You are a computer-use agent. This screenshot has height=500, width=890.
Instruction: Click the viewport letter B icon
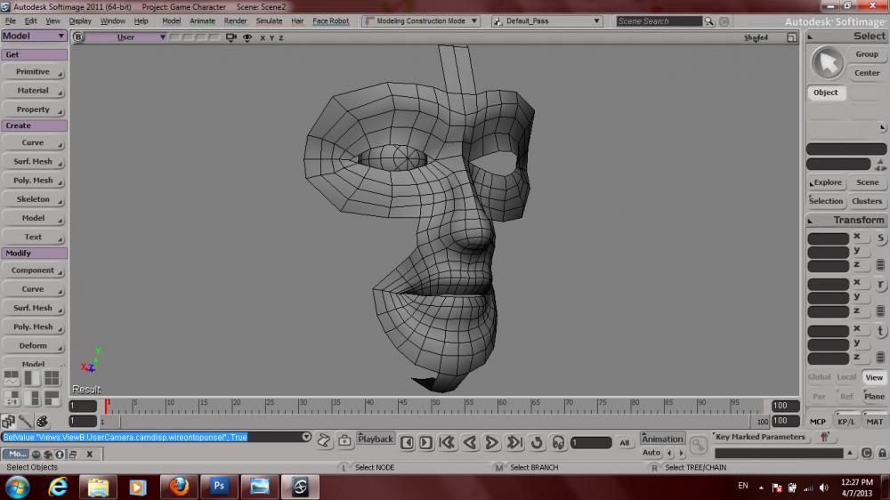[x=77, y=37]
